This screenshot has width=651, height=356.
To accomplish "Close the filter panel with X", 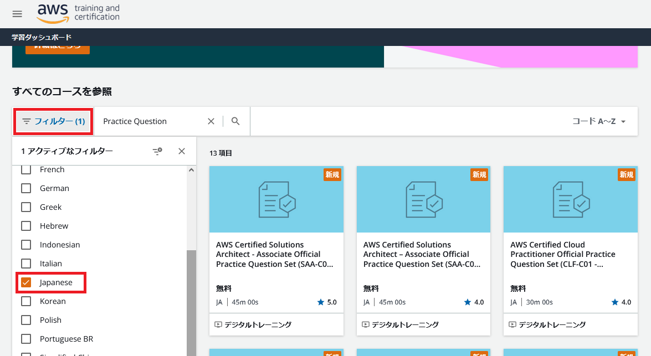I will click(x=181, y=151).
